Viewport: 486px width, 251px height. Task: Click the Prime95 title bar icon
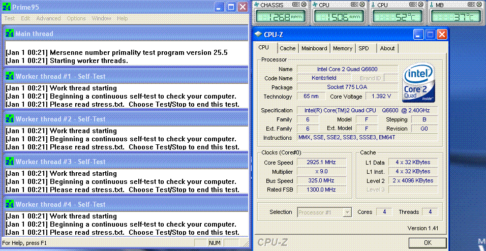tap(7, 7)
